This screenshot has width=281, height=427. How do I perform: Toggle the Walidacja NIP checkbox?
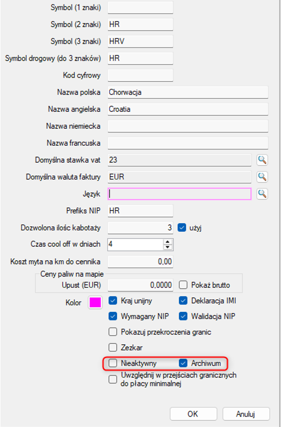pyautogui.click(x=183, y=316)
